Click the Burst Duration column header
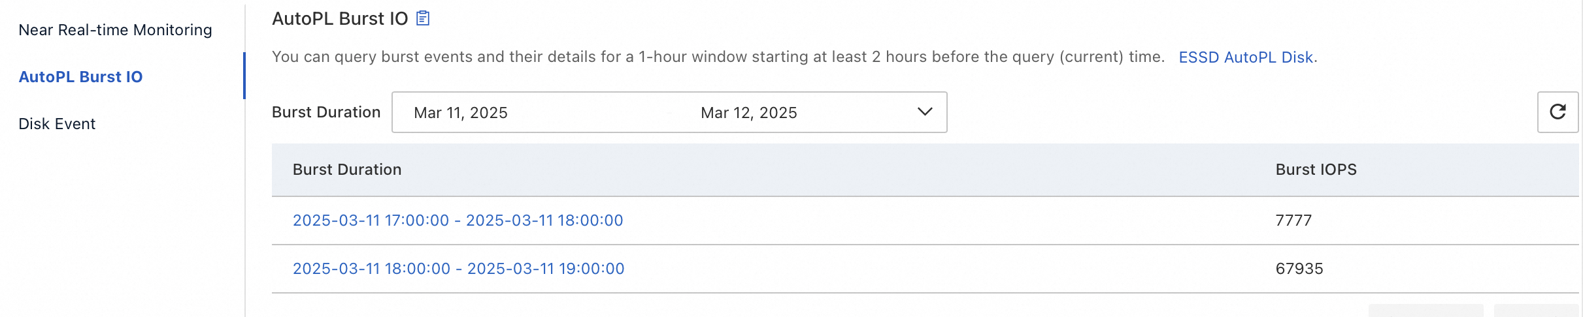Viewport: 1583px width, 317px height. (347, 170)
